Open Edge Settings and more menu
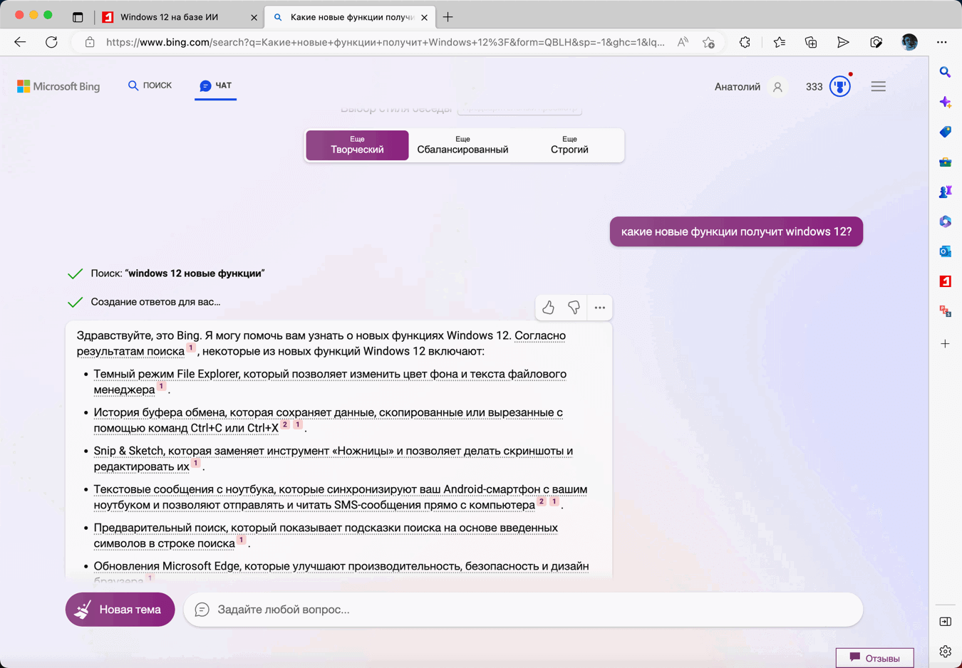 [942, 42]
